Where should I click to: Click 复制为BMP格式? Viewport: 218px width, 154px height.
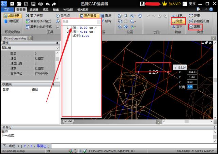pyautogui.click(x=39, y=27)
